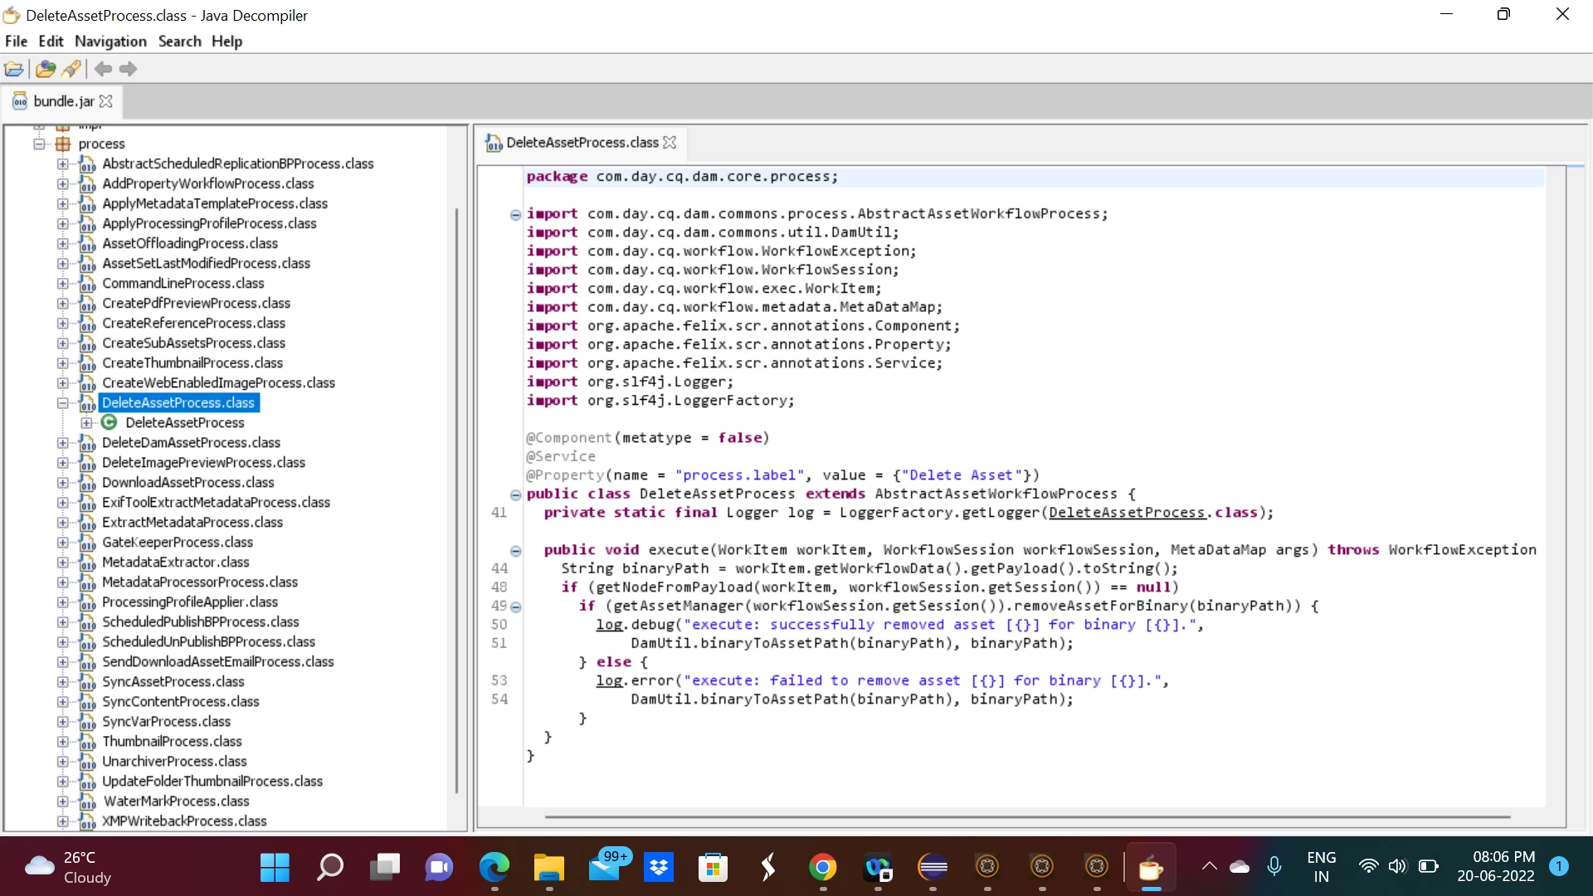Viewport: 1593px width, 896px height.
Task: Open Google Chrome from the taskbar
Action: (x=822, y=868)
